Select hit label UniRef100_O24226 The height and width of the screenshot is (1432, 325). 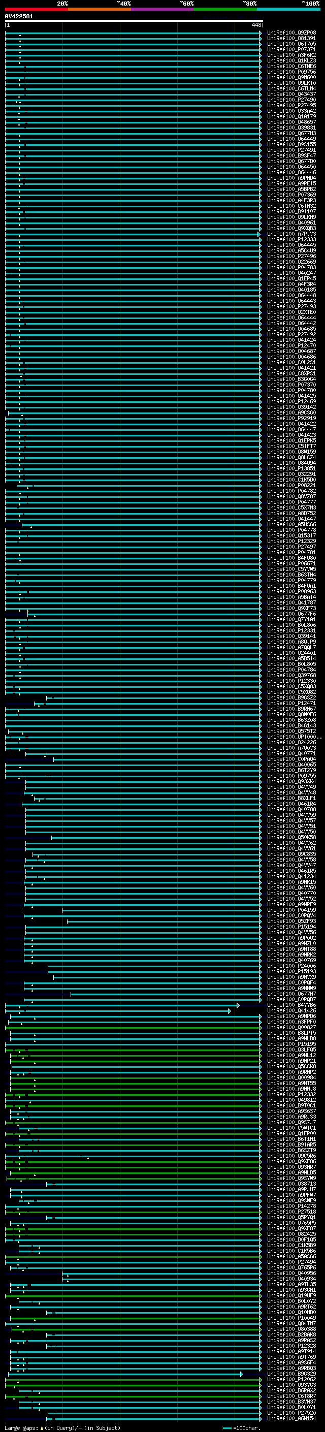(291, 742)
